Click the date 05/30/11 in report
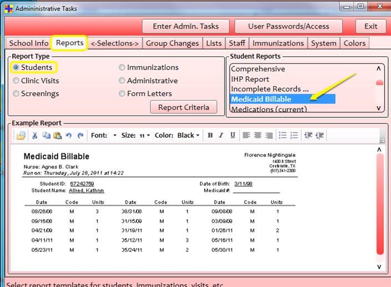The height and width of the screenshot is (287, 391). (222, 250)
